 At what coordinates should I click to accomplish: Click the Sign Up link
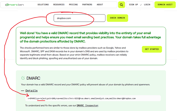pos(134,5)
